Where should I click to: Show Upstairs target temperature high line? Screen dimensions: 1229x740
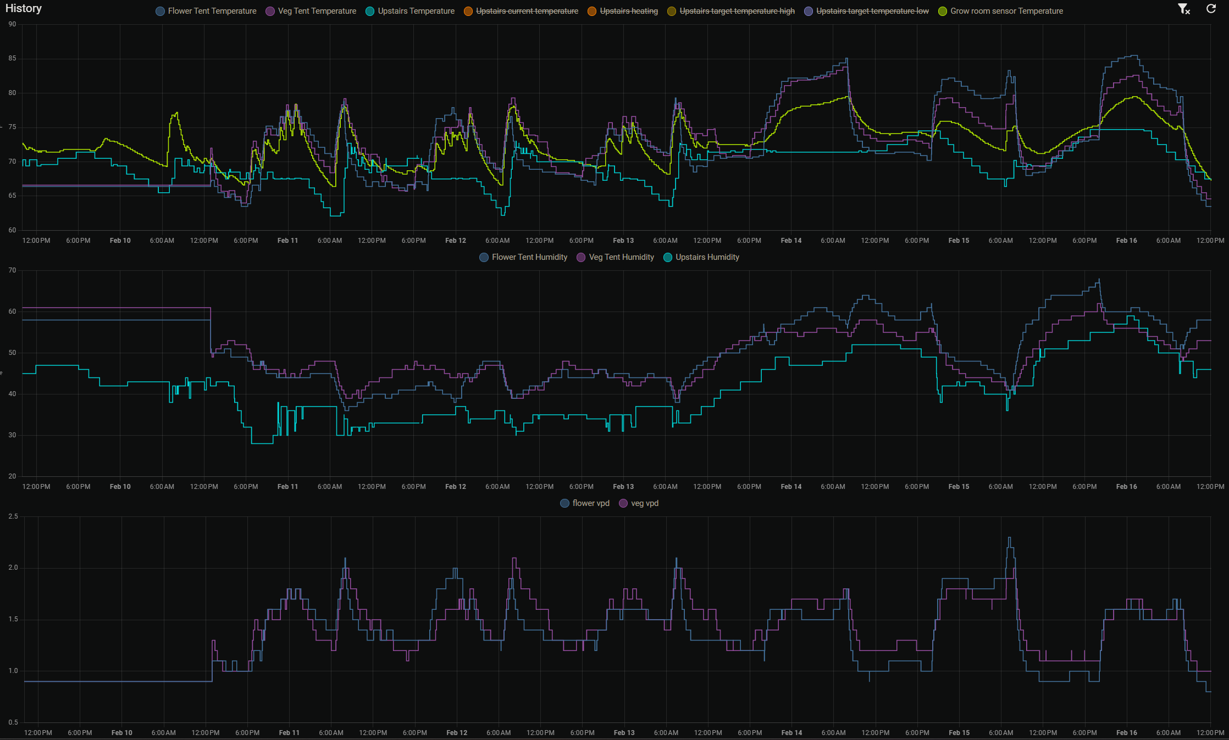[x=737, y=11]
